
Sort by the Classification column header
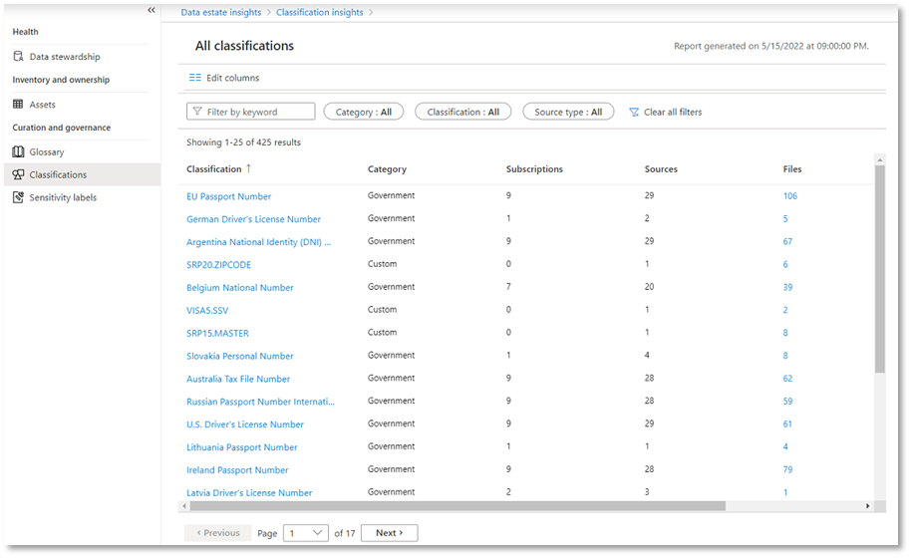tap(214, 169)
